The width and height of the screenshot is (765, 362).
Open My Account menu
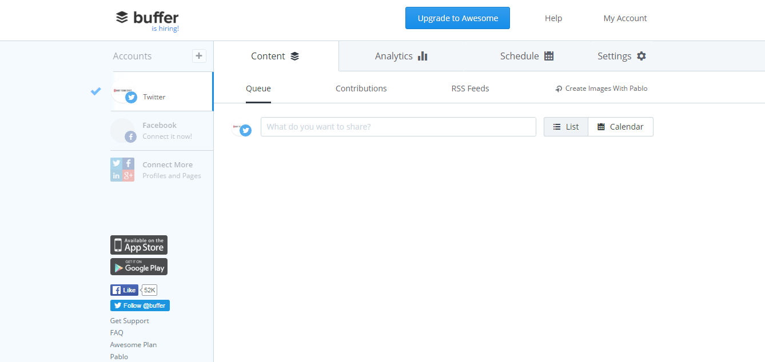pyautogui.click(x=625, y=18)
